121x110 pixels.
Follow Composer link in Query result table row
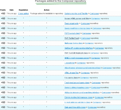(97, 28)
